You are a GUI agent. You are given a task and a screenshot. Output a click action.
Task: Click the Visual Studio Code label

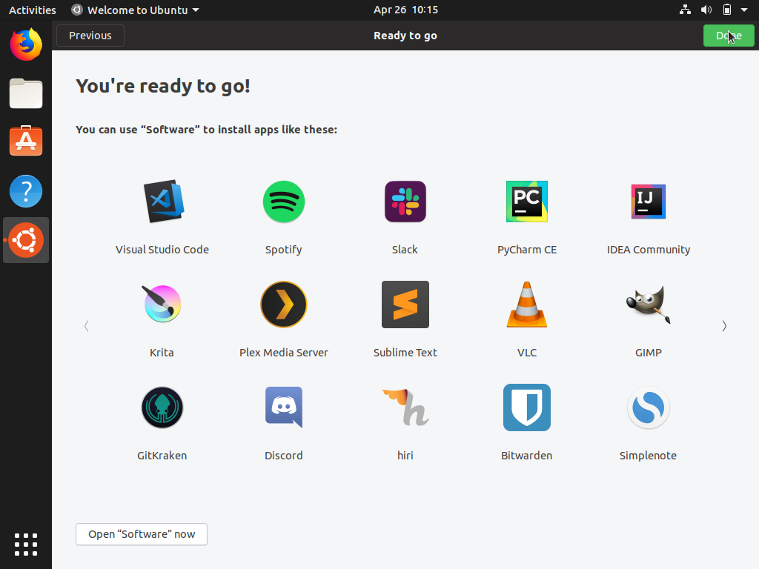point(162,250)
